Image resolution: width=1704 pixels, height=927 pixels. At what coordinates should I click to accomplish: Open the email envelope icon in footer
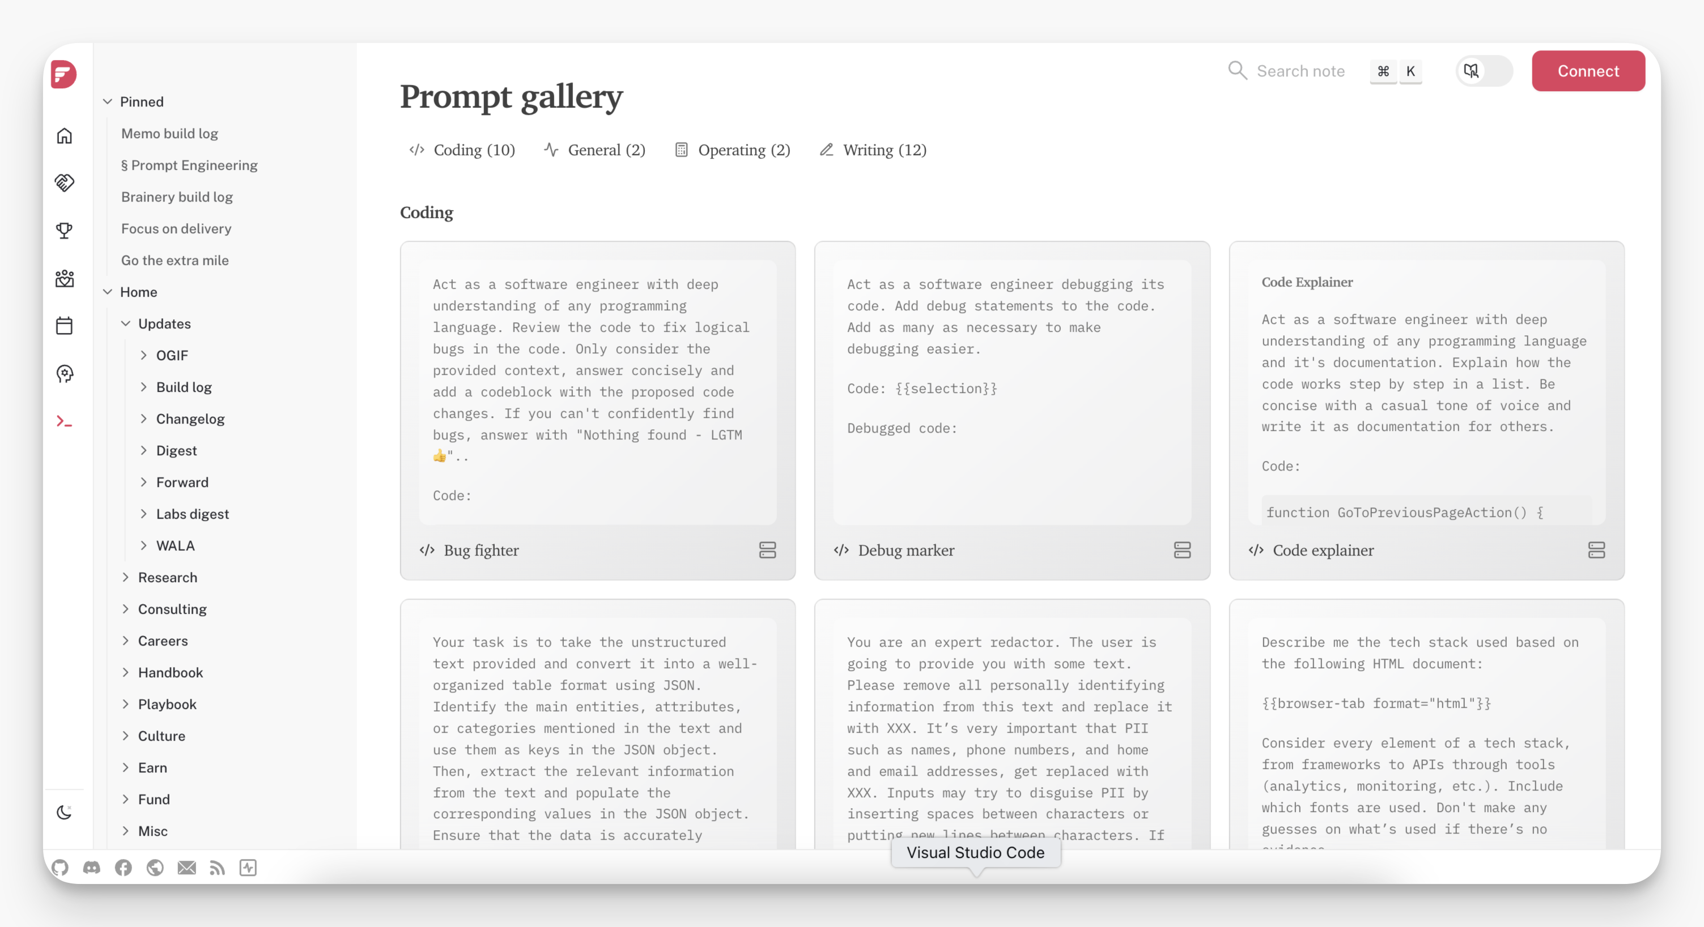pyautogui.click(x=186, y=868)
